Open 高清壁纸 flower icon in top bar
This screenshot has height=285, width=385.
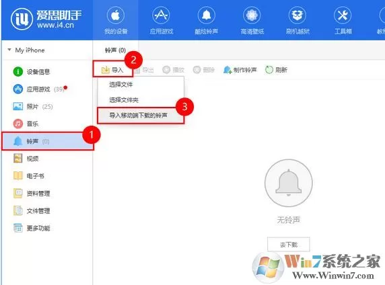click(x=252, y=15)
